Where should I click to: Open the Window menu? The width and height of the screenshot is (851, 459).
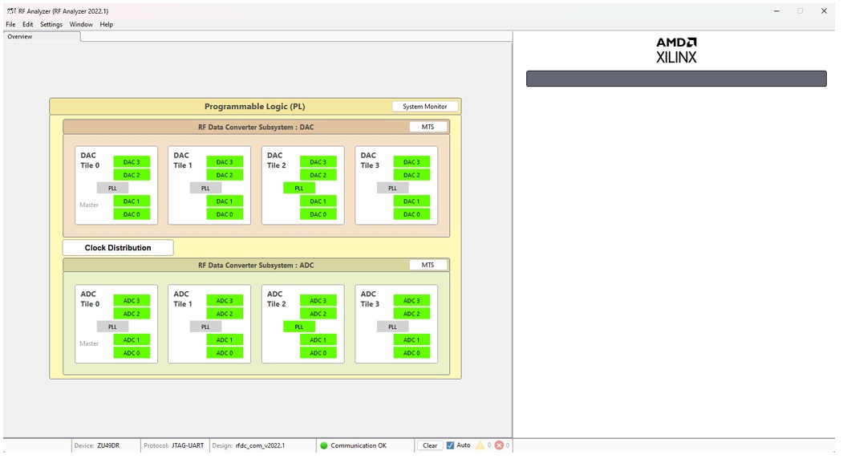point(81,24)
